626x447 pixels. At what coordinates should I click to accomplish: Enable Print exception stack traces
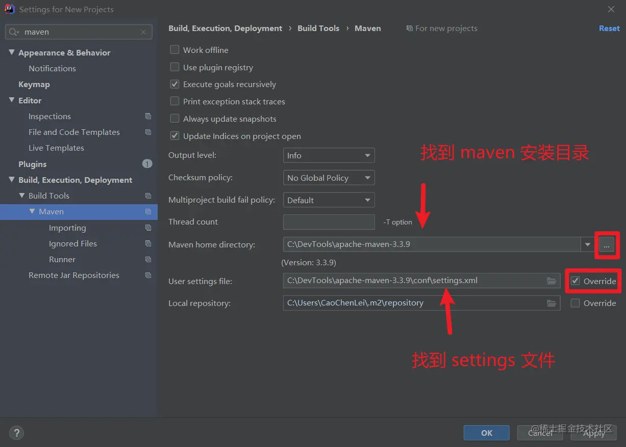click(x=174, y=101)
